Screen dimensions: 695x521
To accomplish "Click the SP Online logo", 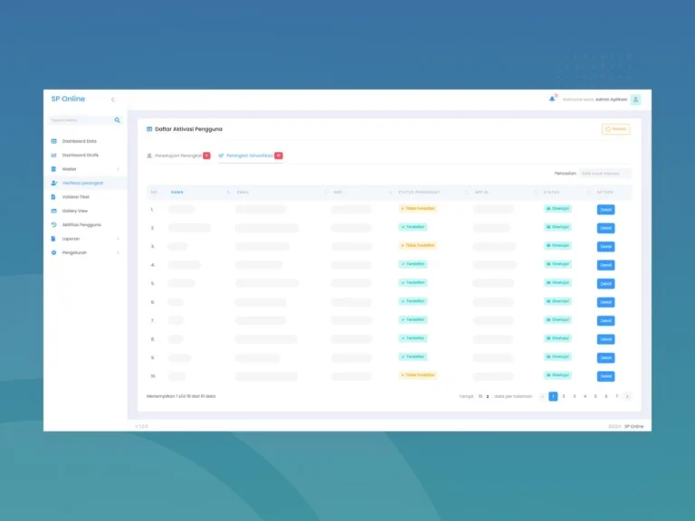I will pos(68,99).
